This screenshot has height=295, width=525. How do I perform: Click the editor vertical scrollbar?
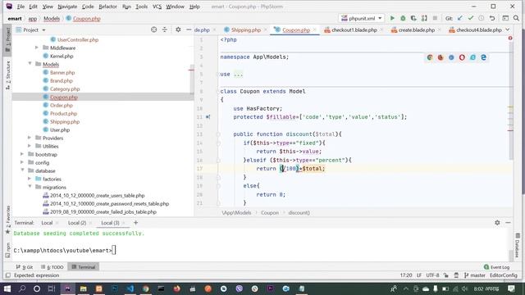tap(511, 100)
